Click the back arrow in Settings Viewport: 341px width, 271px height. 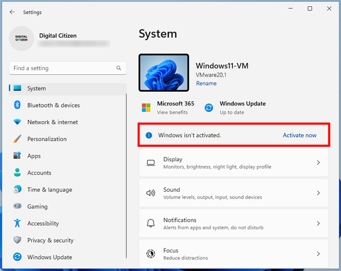pyautogui.click(x=12, y=12)
